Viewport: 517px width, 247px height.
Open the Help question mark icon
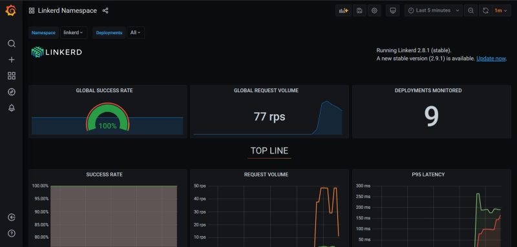click(12, 233)
